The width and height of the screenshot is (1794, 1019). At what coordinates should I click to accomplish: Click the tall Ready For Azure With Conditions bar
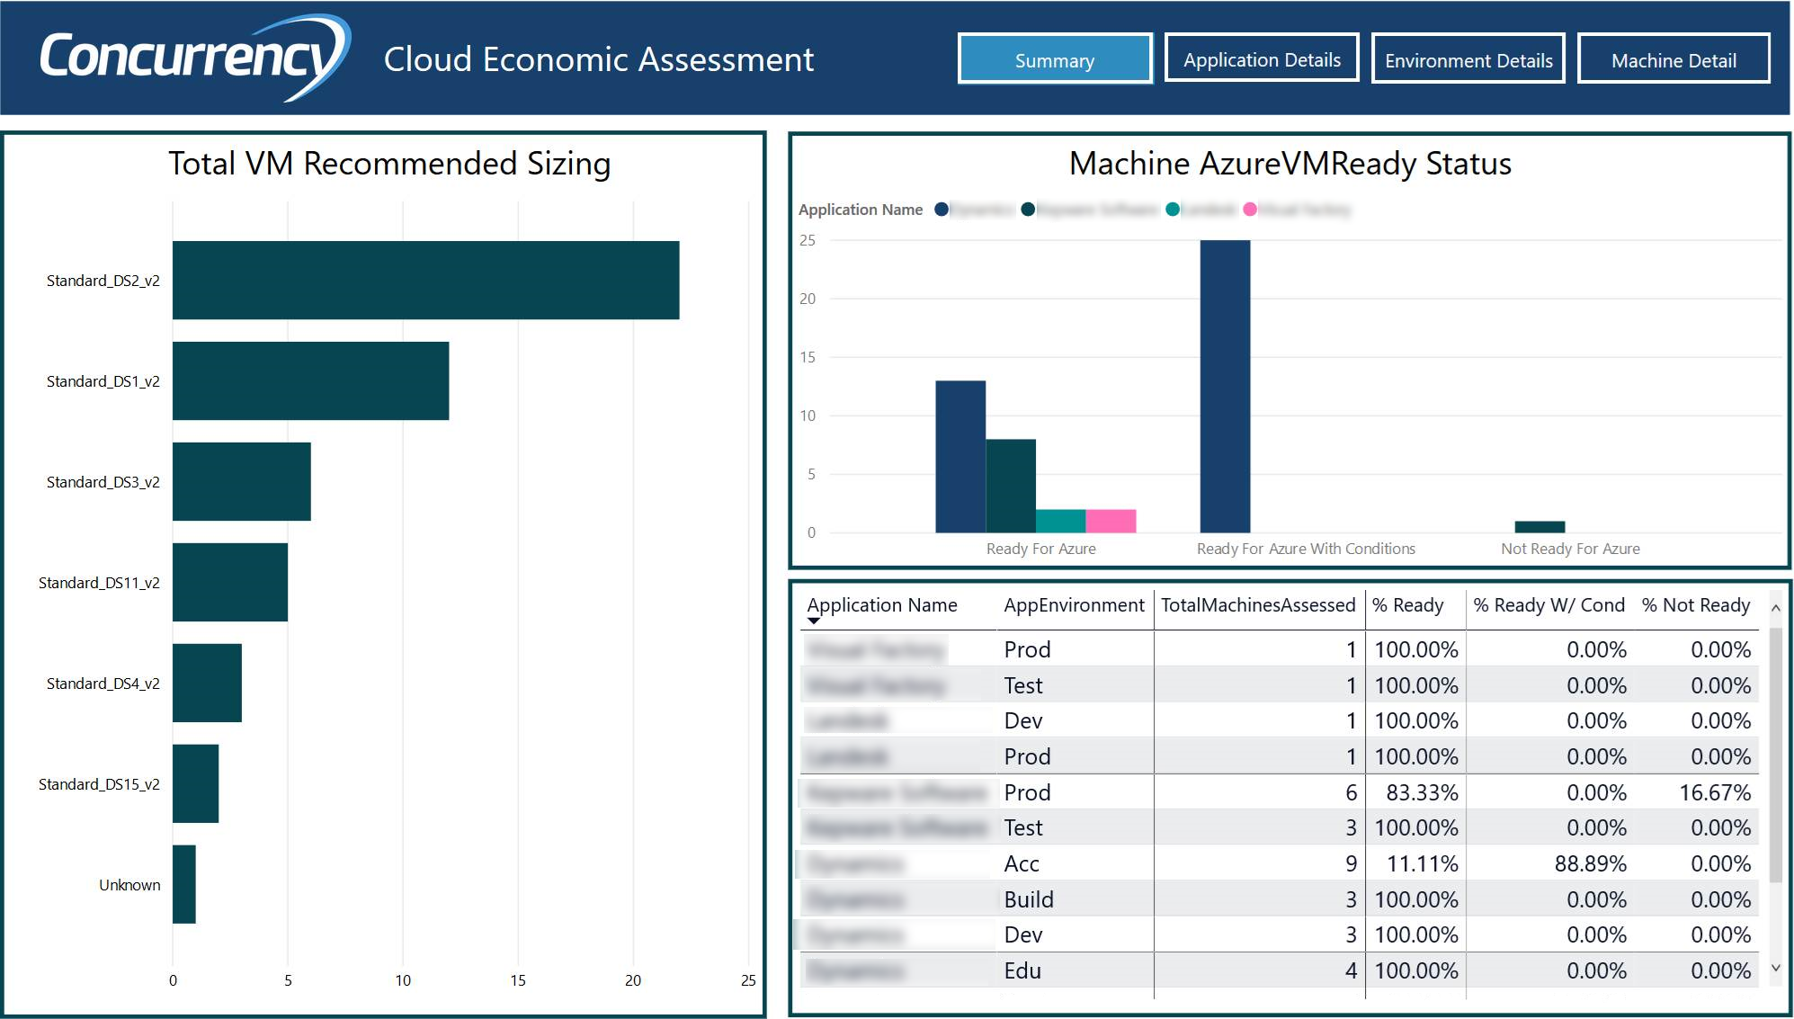coord(1226,387)
